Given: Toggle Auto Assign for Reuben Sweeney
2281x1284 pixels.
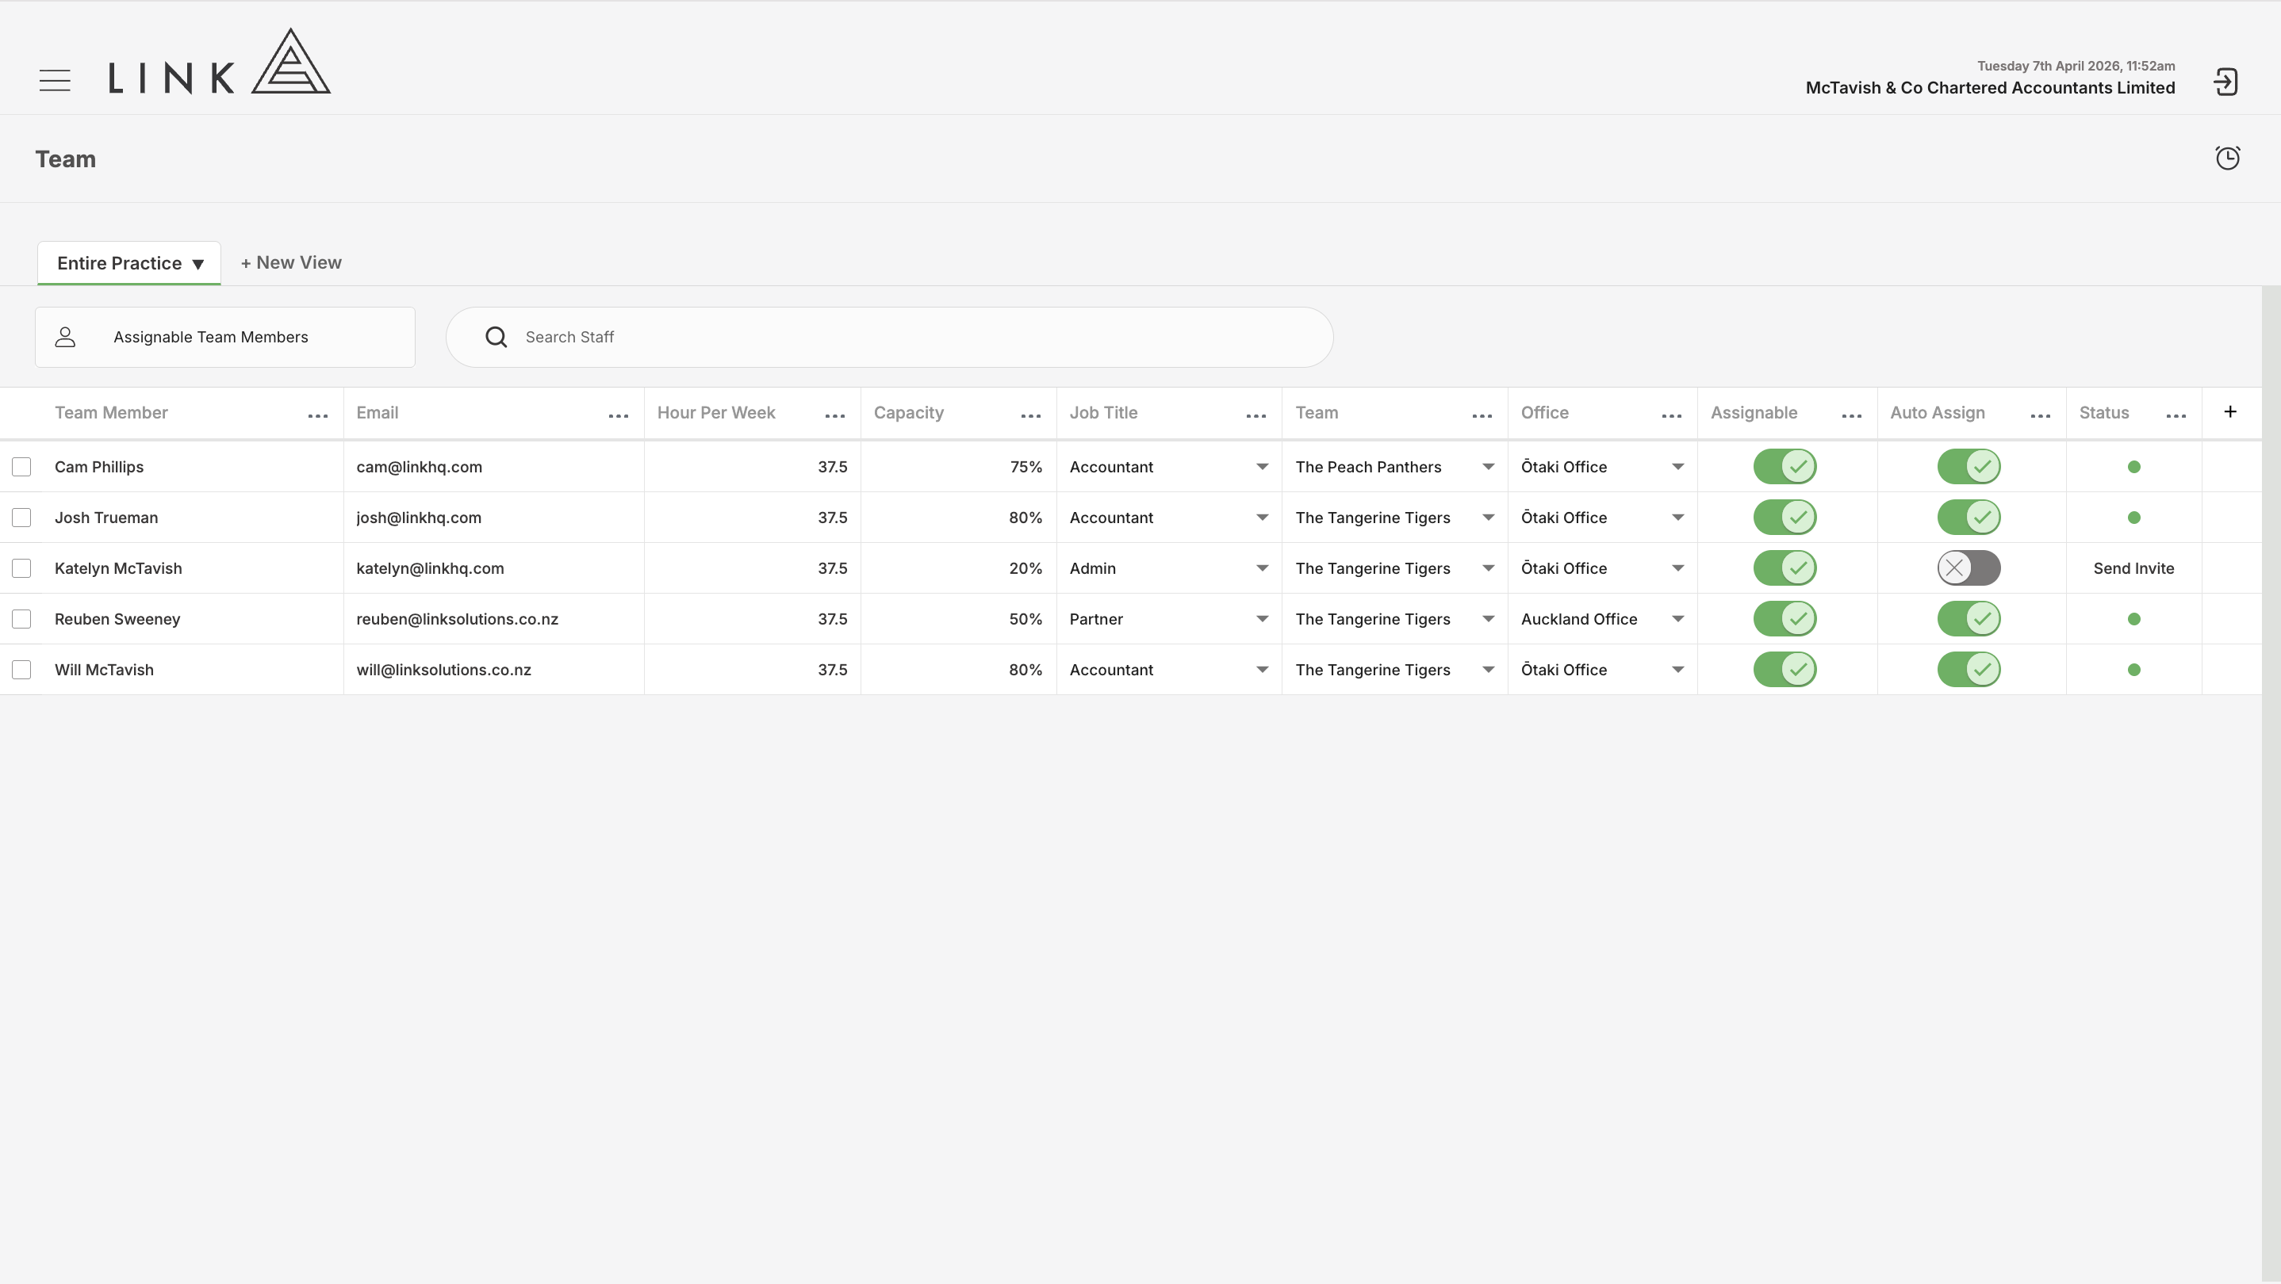Looking at the screenshot, I should coord(1969,618).
